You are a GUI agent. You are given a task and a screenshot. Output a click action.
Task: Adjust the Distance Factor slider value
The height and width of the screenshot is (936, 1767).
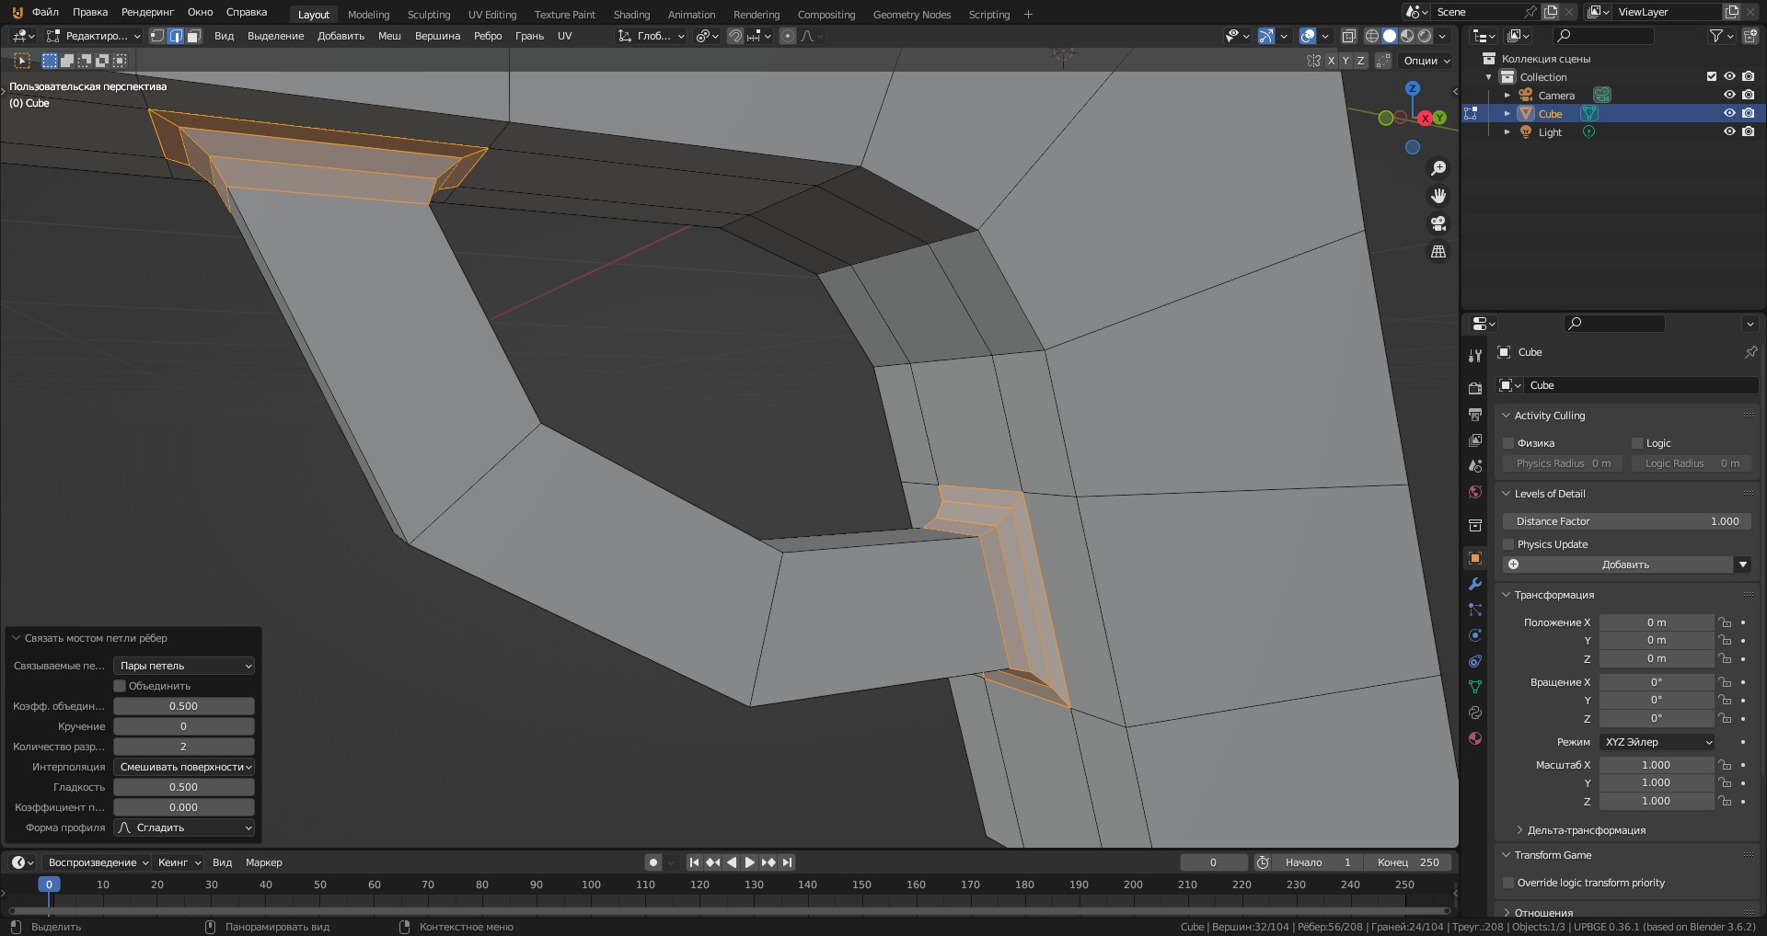(1625, 521)
